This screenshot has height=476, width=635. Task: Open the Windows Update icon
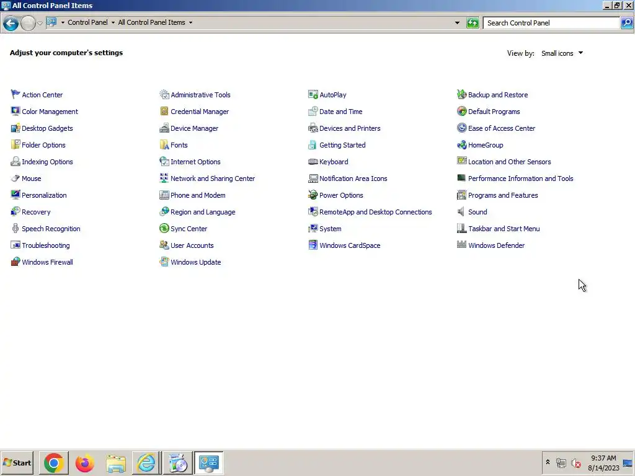coord(164,262)
